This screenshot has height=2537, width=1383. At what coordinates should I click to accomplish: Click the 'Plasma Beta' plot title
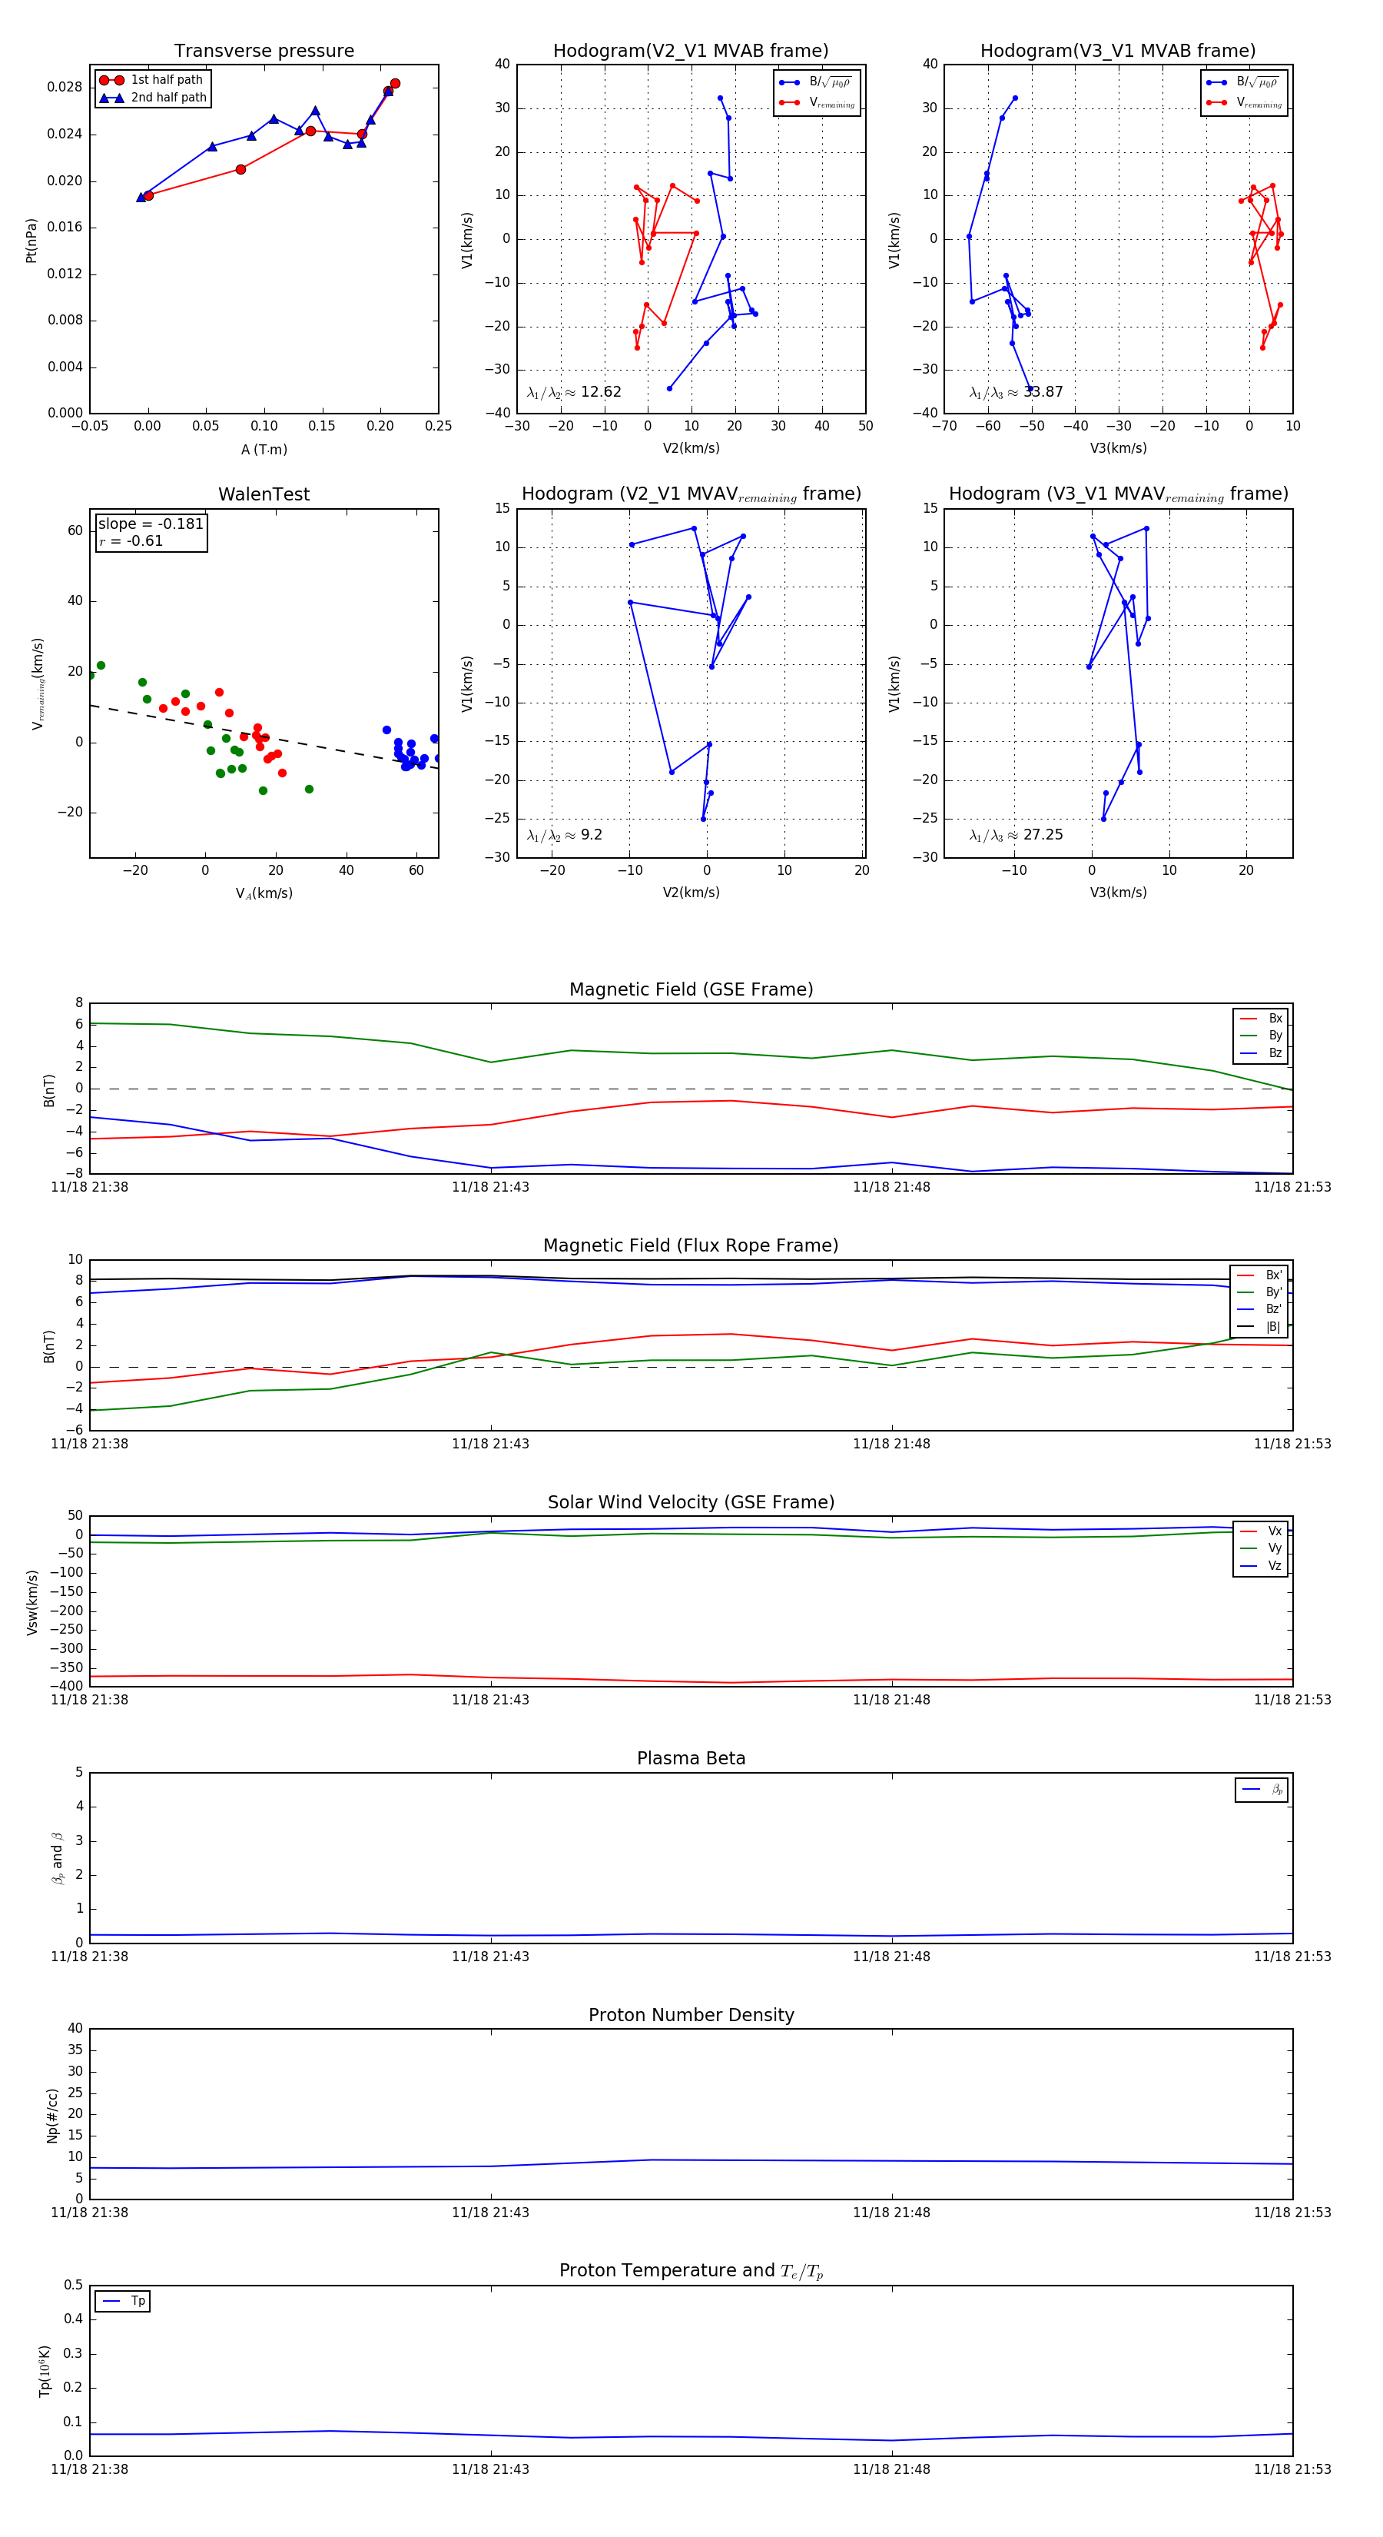[691, 1758]
